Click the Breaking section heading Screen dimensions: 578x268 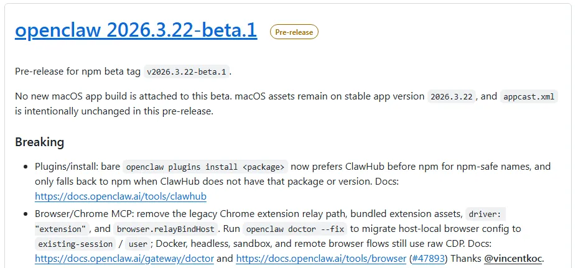39,142
